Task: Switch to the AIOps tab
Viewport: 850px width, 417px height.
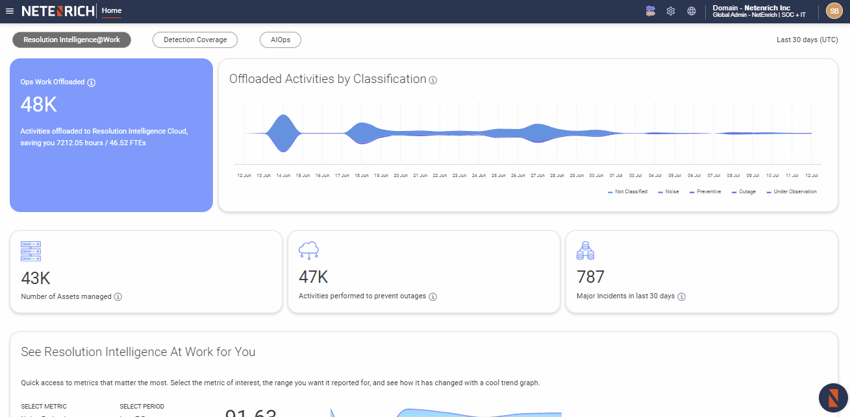Action: tap(281, 40)
